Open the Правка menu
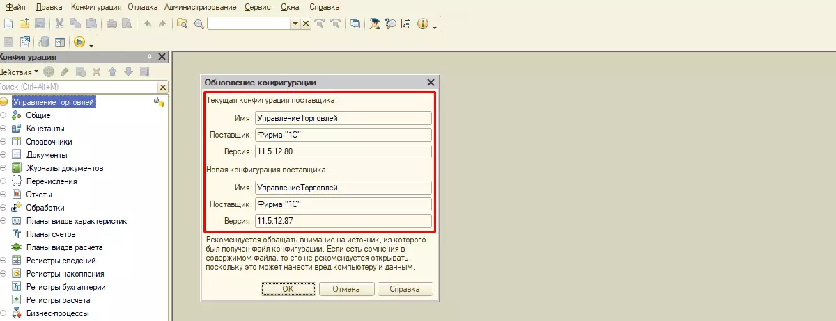This screenshot has height=321, width=836. point(48,6)
